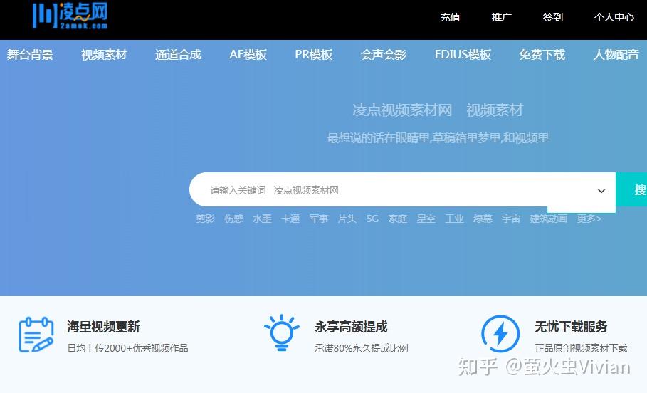Select hot keyword 剪影
The image size is (647, 393).
(x=205, y=219)
